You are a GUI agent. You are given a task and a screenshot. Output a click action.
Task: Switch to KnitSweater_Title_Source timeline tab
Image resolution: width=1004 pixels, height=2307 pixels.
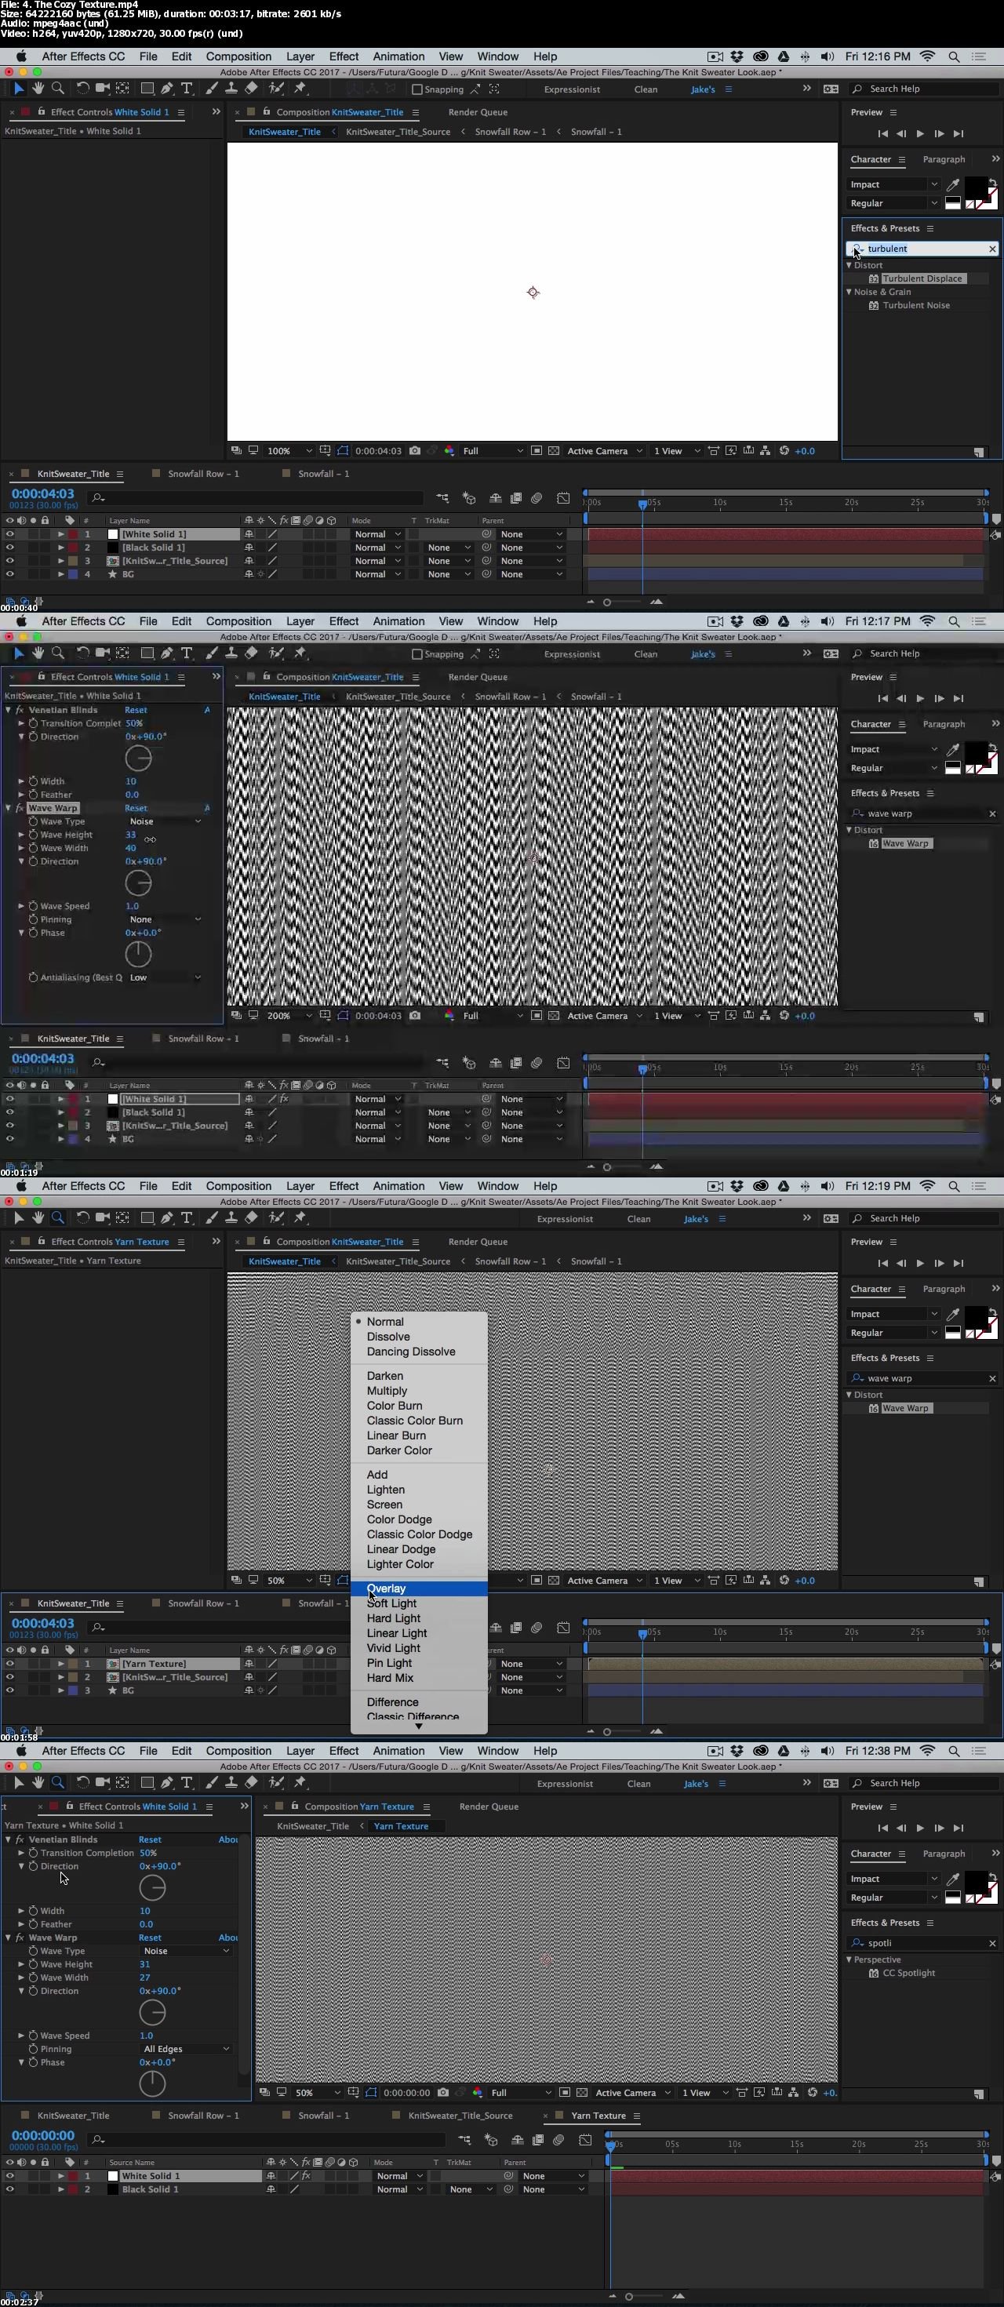pos(460,2116)
